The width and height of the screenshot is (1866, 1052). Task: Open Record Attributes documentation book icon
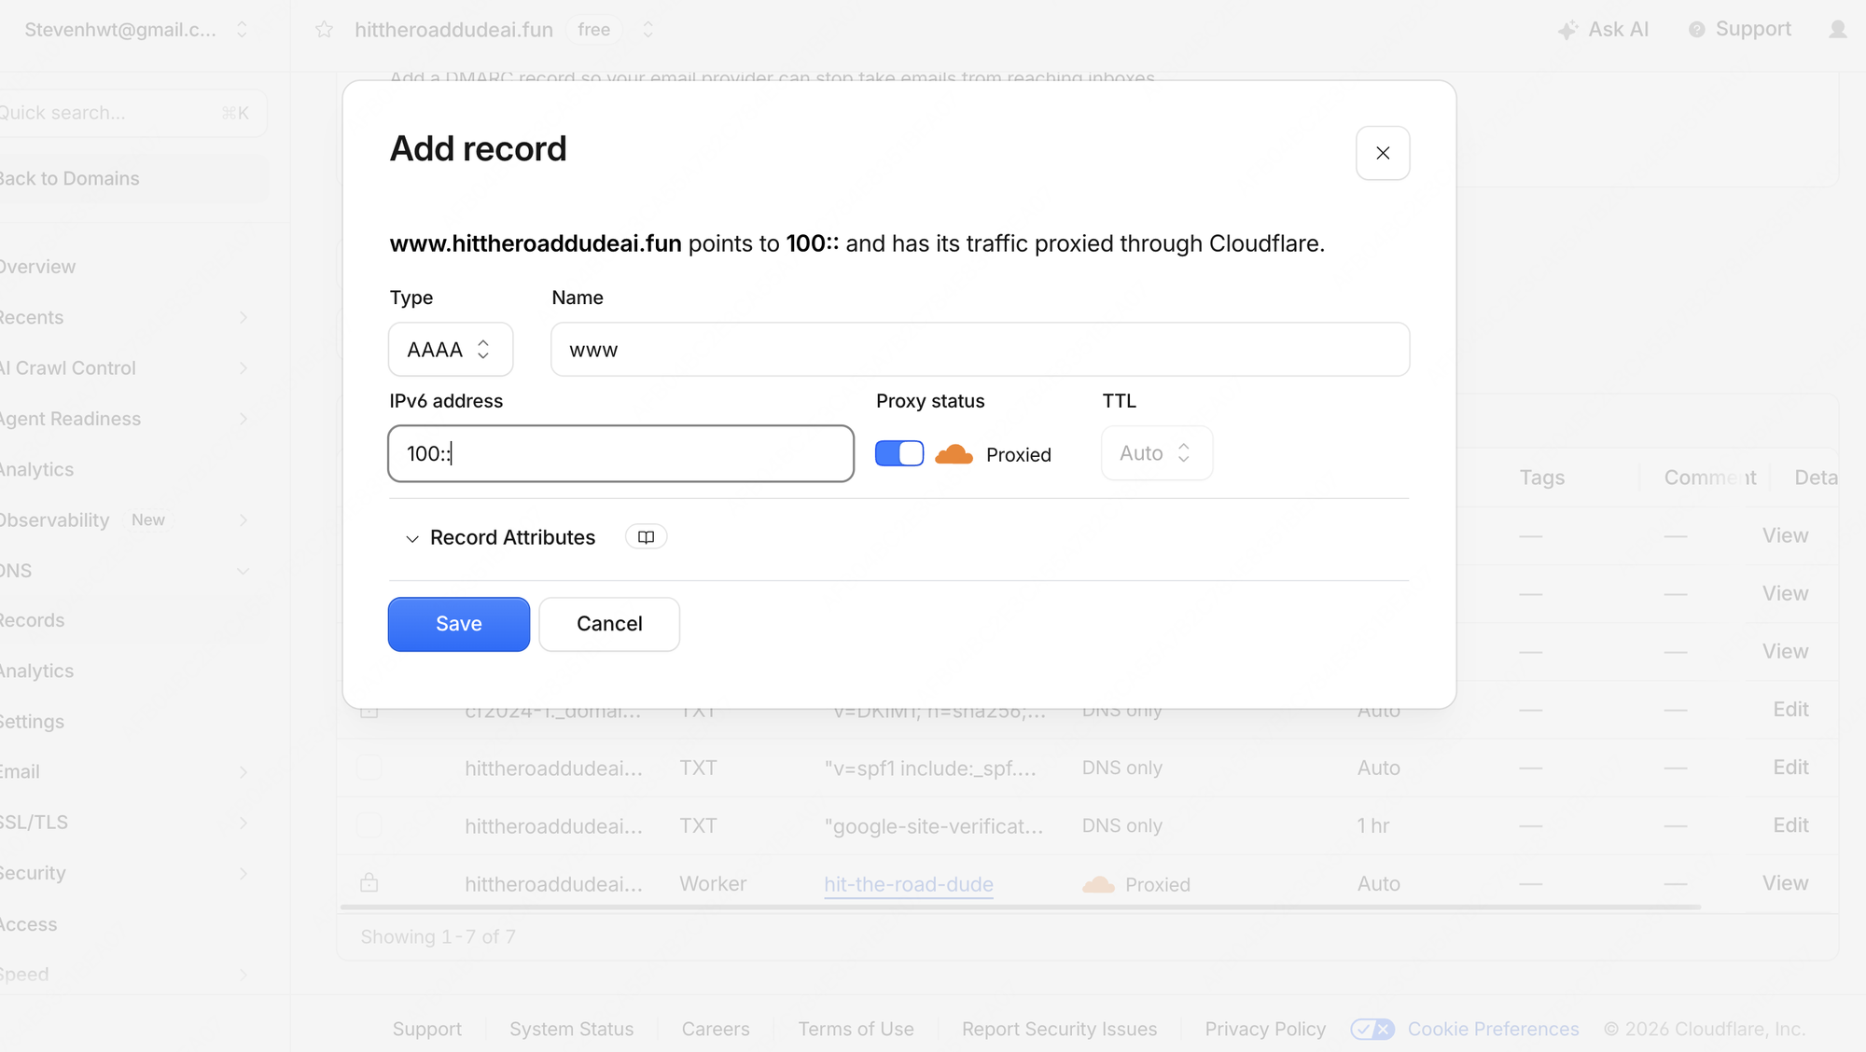(646, 537)
